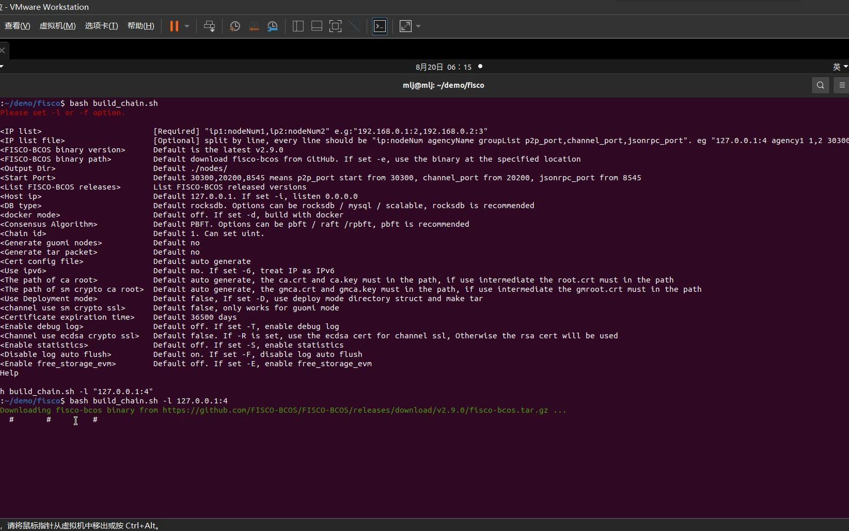Switch to Unity mode icon
Image resolution: width=849 pixels, height=531 pixels.
coord(354,26)
